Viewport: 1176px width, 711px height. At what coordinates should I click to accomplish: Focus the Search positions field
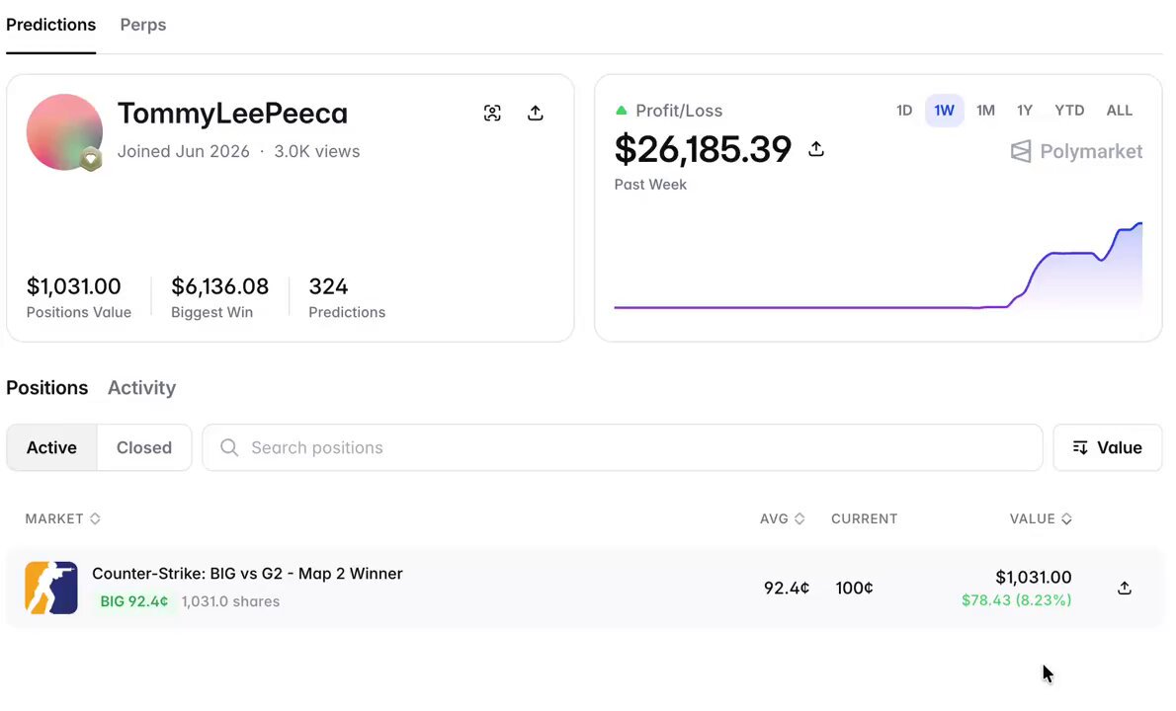623,448
